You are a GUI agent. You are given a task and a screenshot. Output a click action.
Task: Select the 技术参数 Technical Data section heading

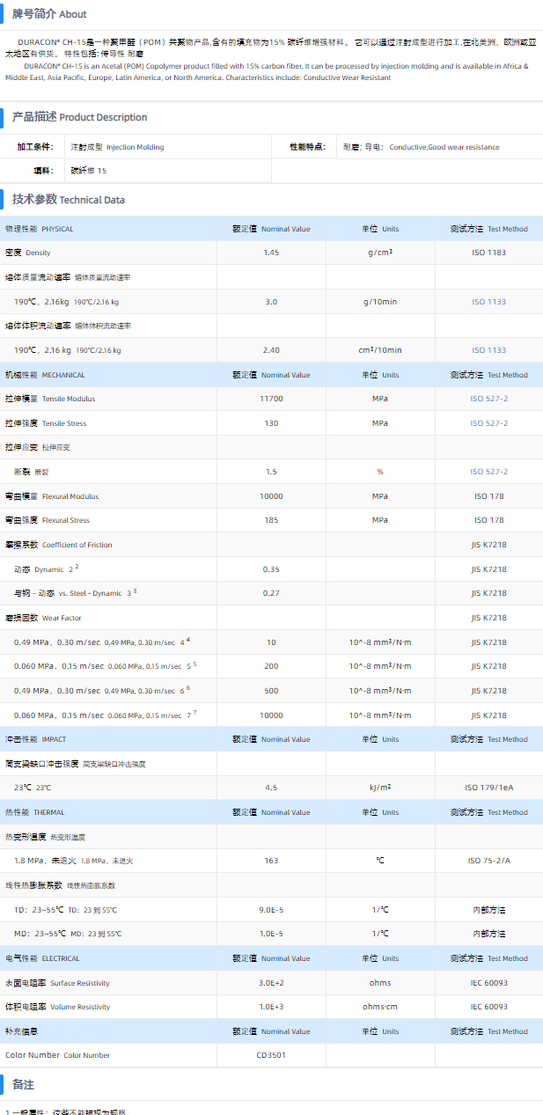click(68, 200)
